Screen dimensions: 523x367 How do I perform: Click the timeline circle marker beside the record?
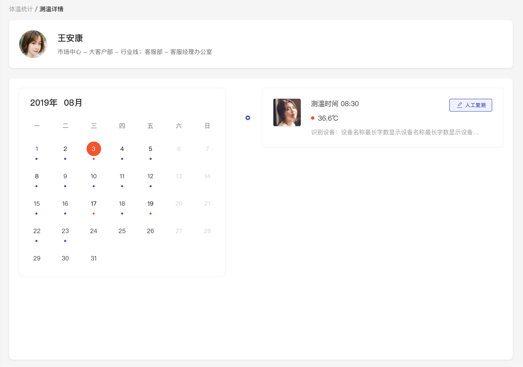coord(248,117)
